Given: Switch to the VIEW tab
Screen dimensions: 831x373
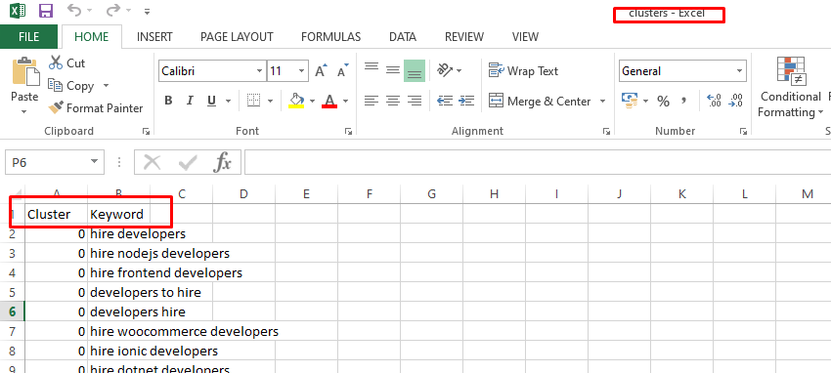Looking at the screenshot, I should click(525, 36).
